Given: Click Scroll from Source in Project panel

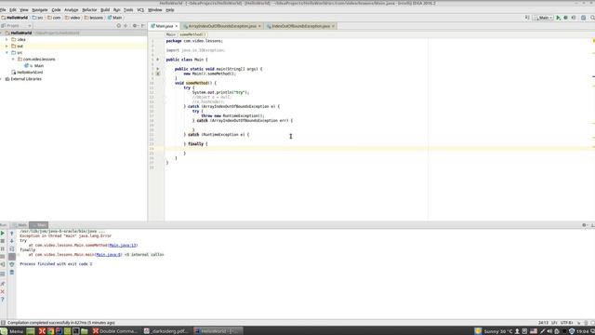Looking at the screenshot, I should click(x=119, y=26).
